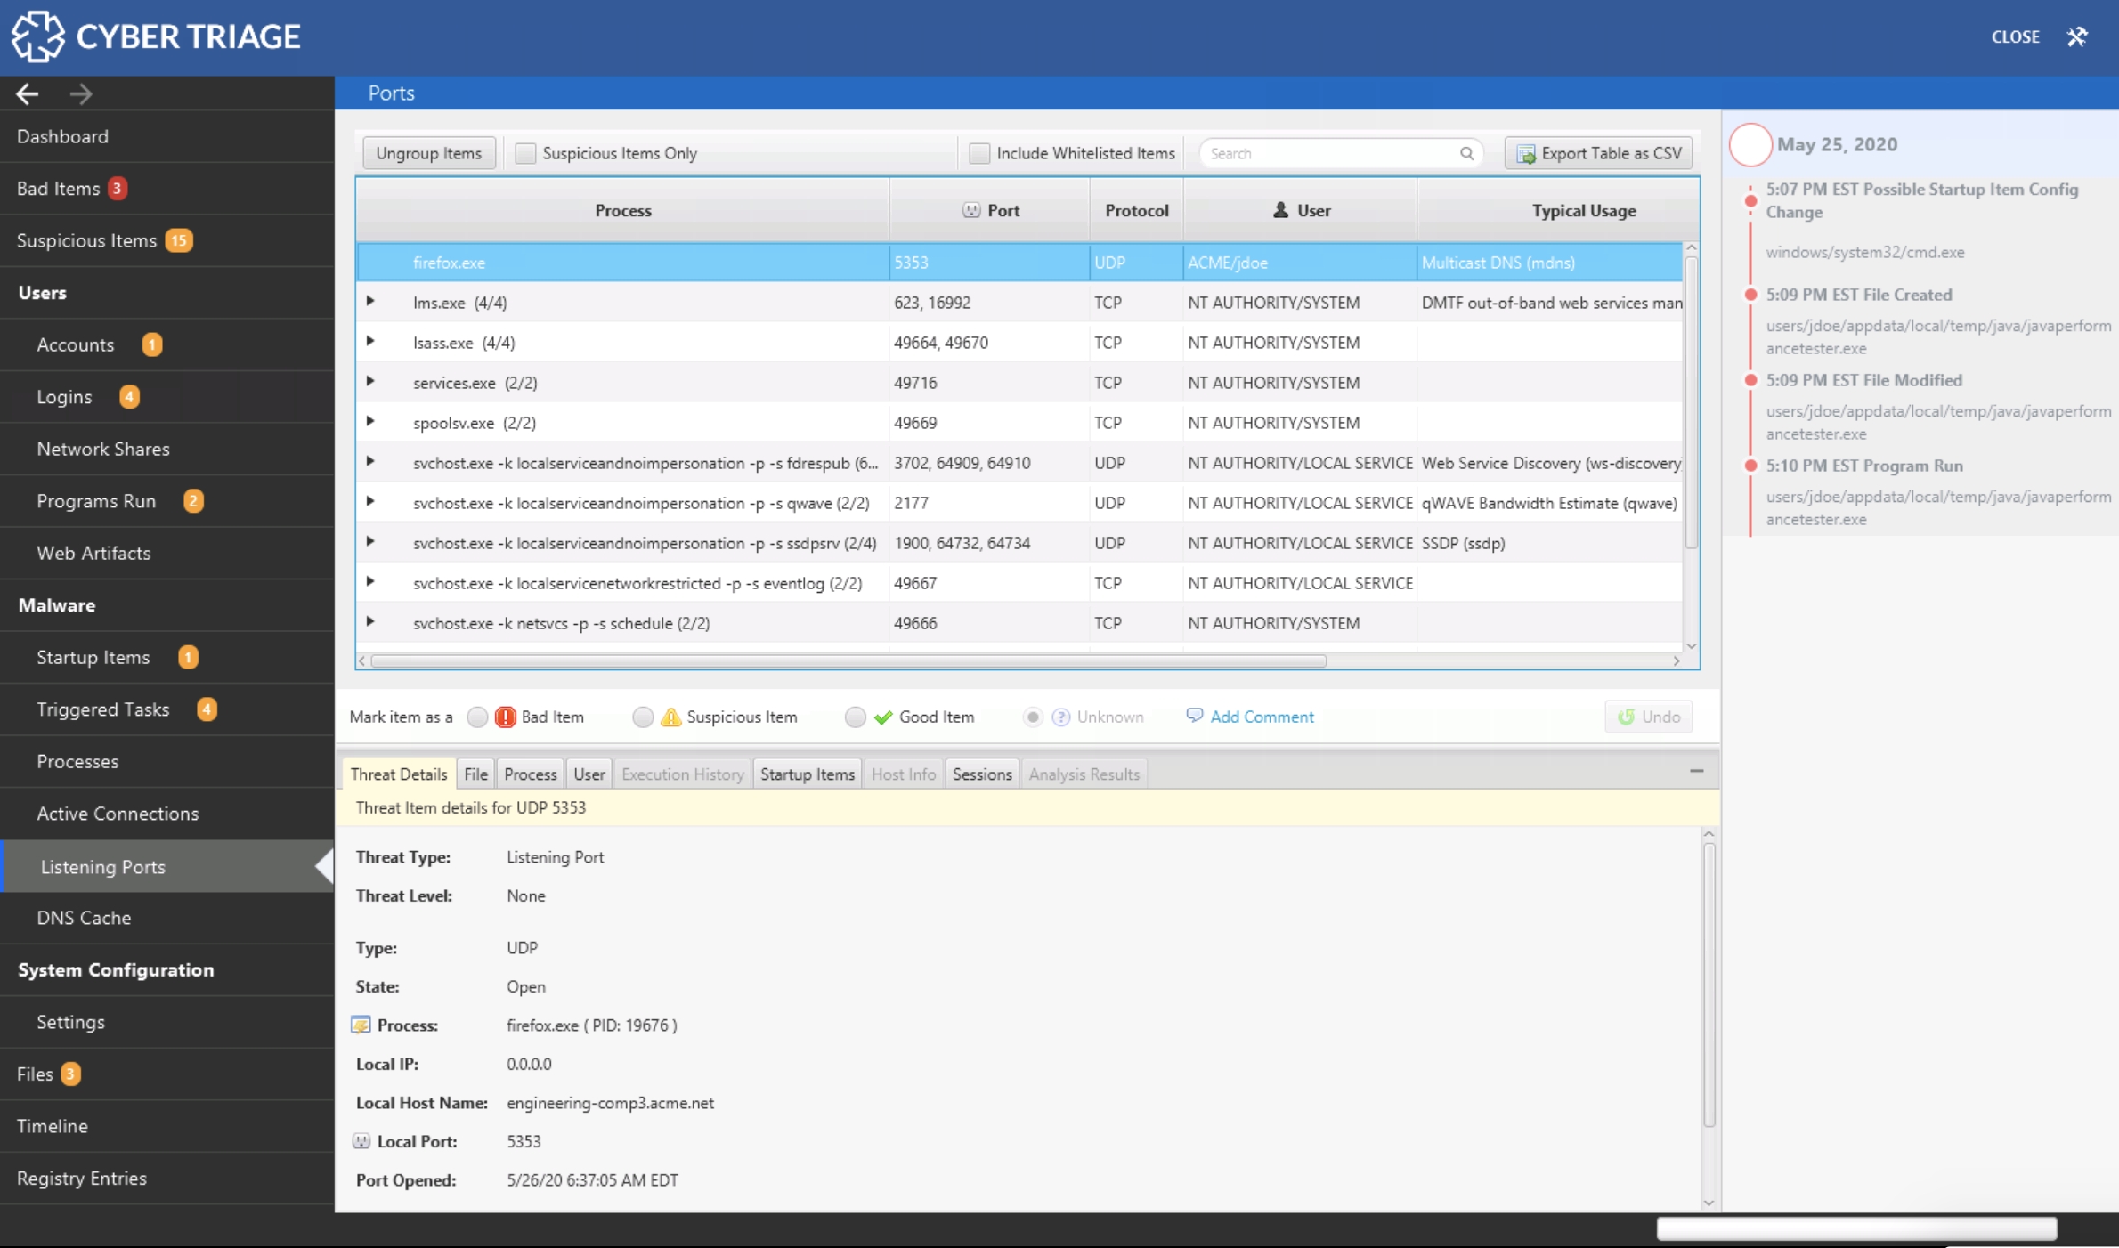
Task: Click the DNS Cache sidebar icon
Action: 83,915
